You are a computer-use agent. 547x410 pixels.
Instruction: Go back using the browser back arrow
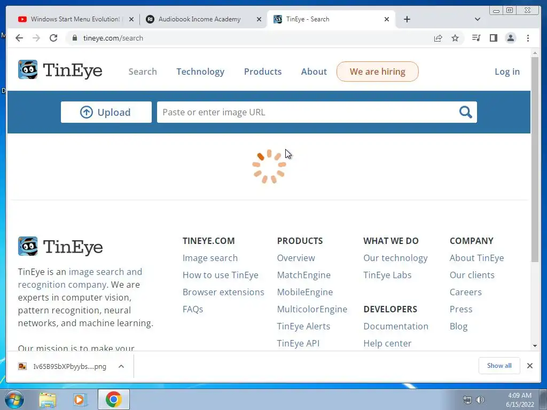point(19,38)
